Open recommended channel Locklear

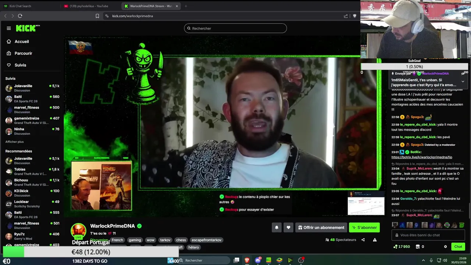pos(32,204)
